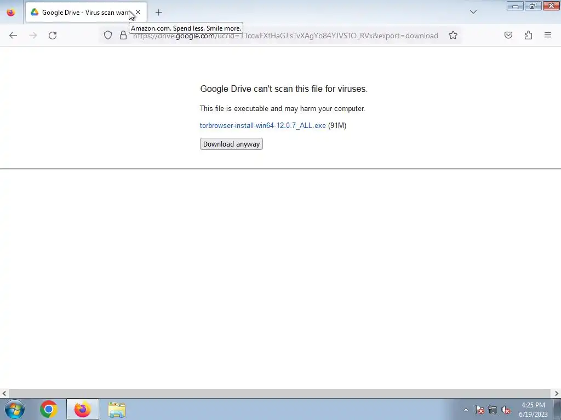561x420 pixels.
Task: Open the Extensions puzzle-piece menu
Action: click(528, 35)
